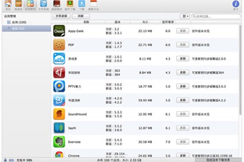Viewport: 244px width, 162px height.
Task: Click the SoundHound app icon
Action: coord(59,114)
